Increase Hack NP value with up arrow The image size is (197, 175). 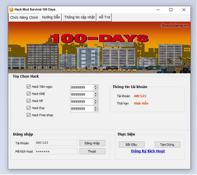[x=96, y=101]
